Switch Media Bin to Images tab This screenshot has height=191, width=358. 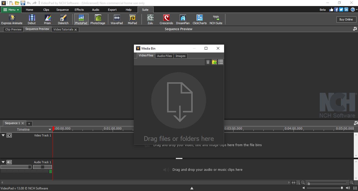point(180,56)
